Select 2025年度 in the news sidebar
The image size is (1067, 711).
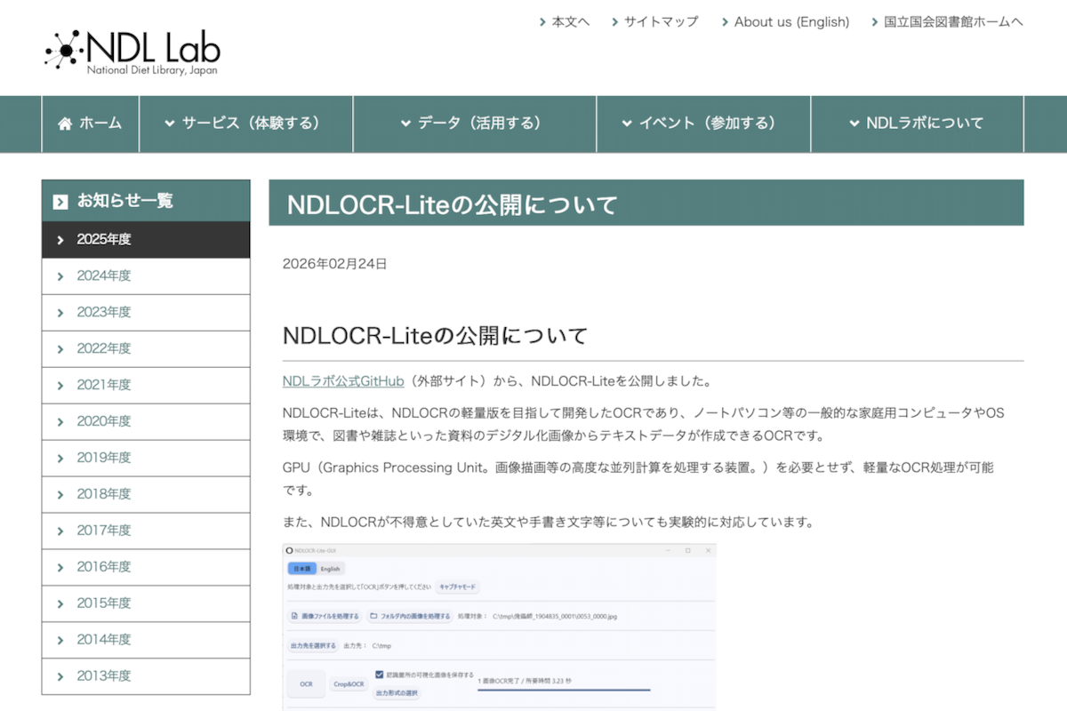[104, 240]
